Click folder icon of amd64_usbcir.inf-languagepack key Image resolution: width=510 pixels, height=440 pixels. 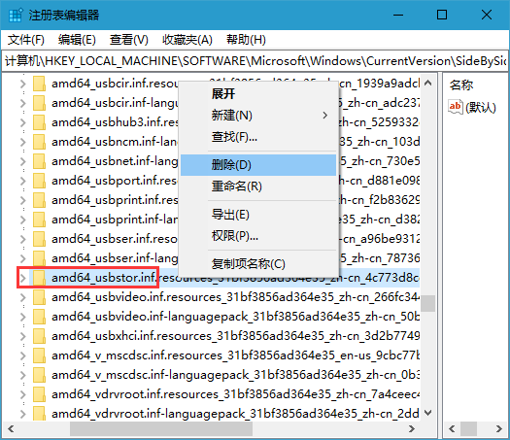tap(39, 103)
